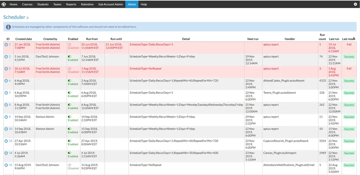Open schedule ID 13 link

pyautogui.click(x=10, y=141)
